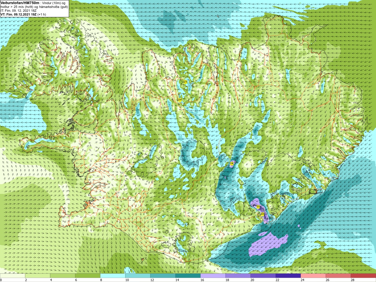The width and height of the screenshot is (376, 282).
Task: Select the 'IT: Fim. 09. 12. 2021 18Z' line
Action: [x=19, y=11]
